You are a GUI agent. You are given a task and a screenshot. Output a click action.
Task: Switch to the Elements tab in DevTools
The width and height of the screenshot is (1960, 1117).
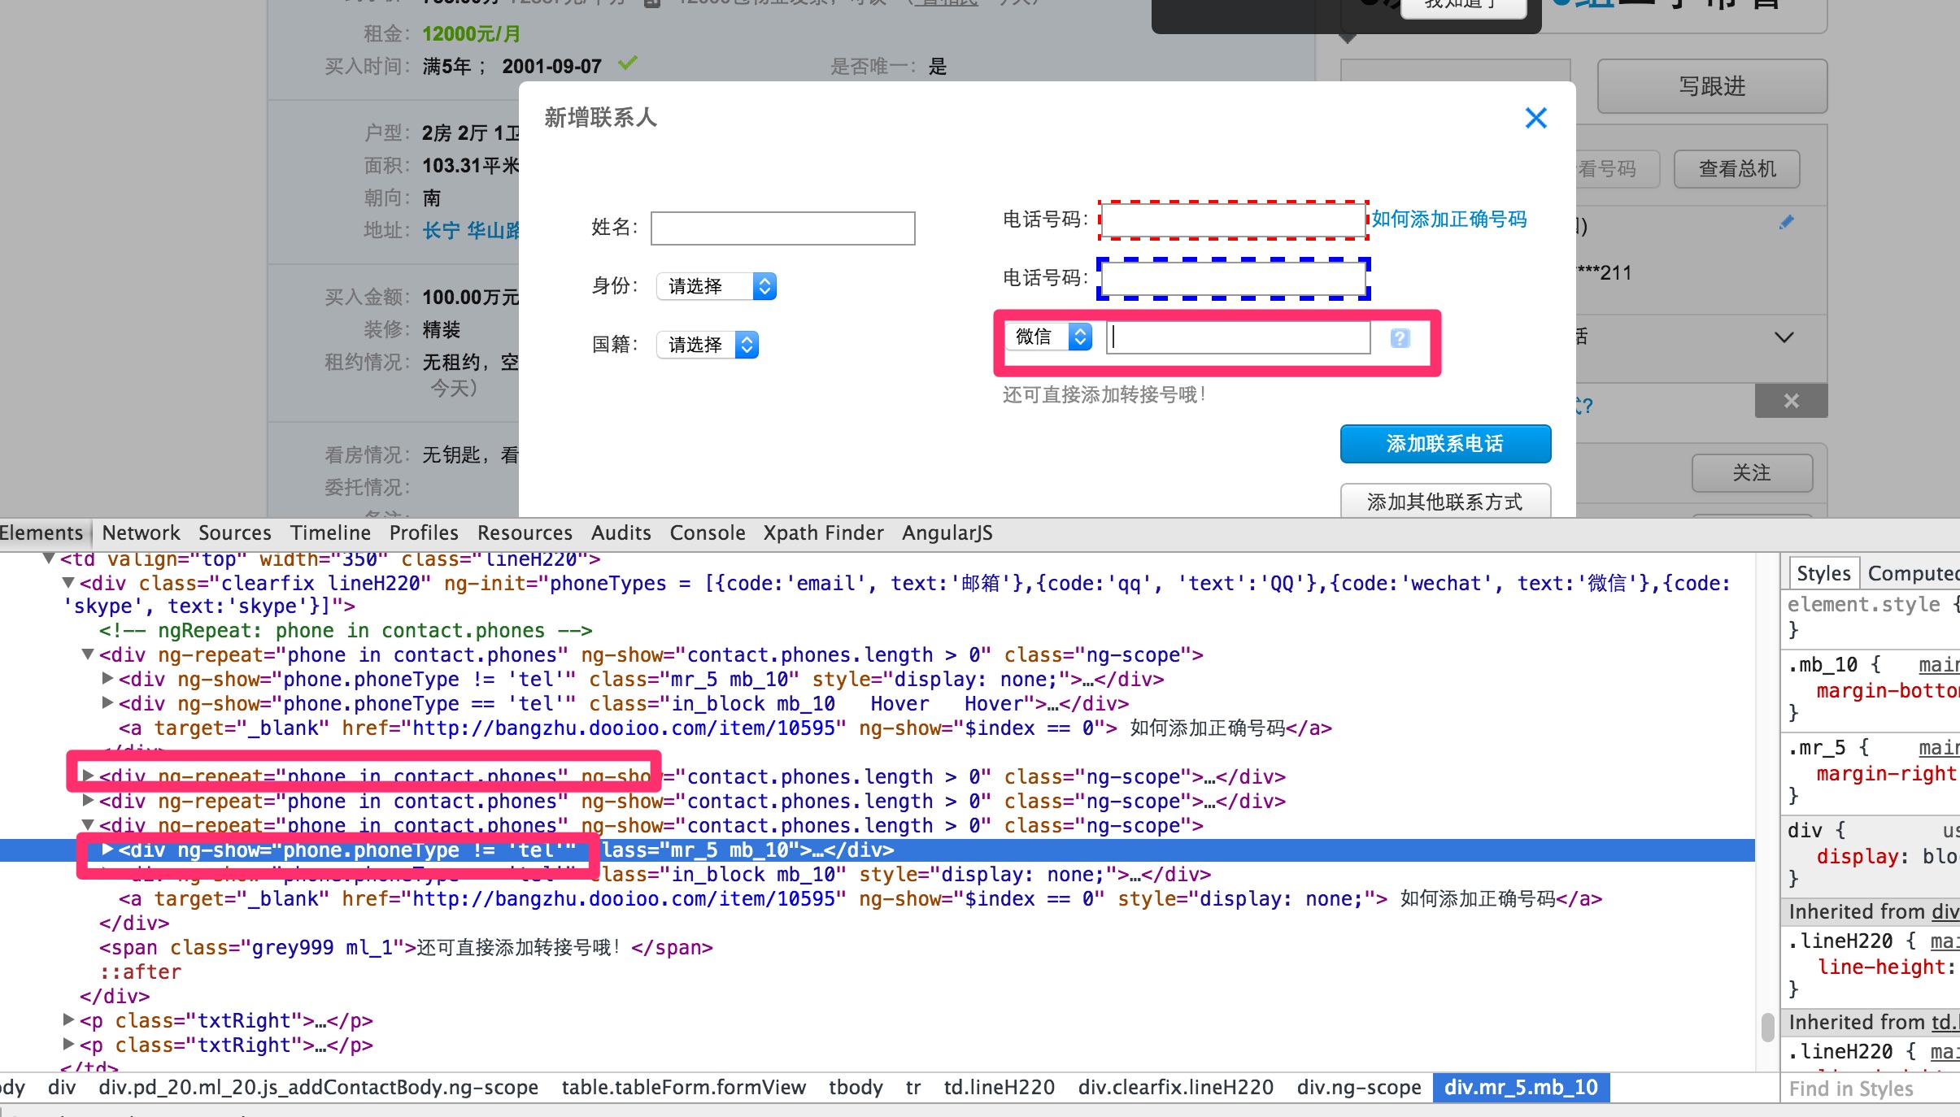click(x=41, y=533)
